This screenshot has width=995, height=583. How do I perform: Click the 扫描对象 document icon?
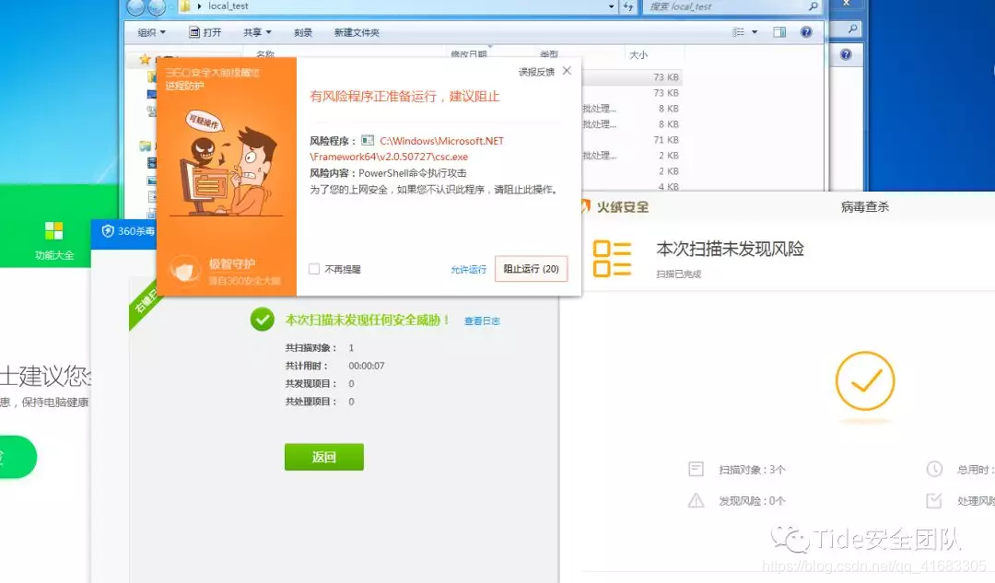tap(695, 469)
